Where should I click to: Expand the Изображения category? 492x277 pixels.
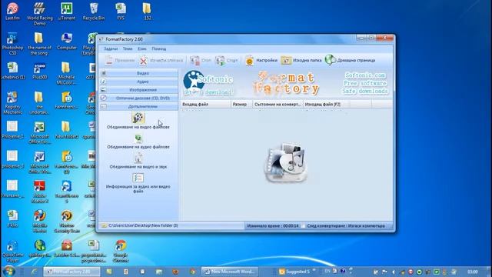pyautogui.click(x=138, y=90)
